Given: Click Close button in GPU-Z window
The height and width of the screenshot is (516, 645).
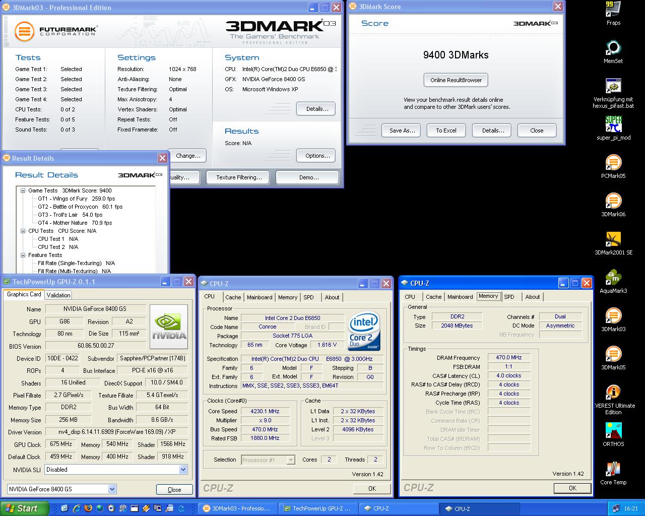Looking at the screenshot, I should 174,489.
